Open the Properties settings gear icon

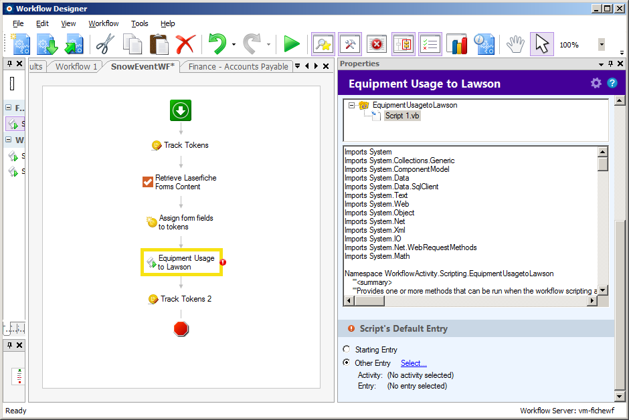tap(596, 83)
